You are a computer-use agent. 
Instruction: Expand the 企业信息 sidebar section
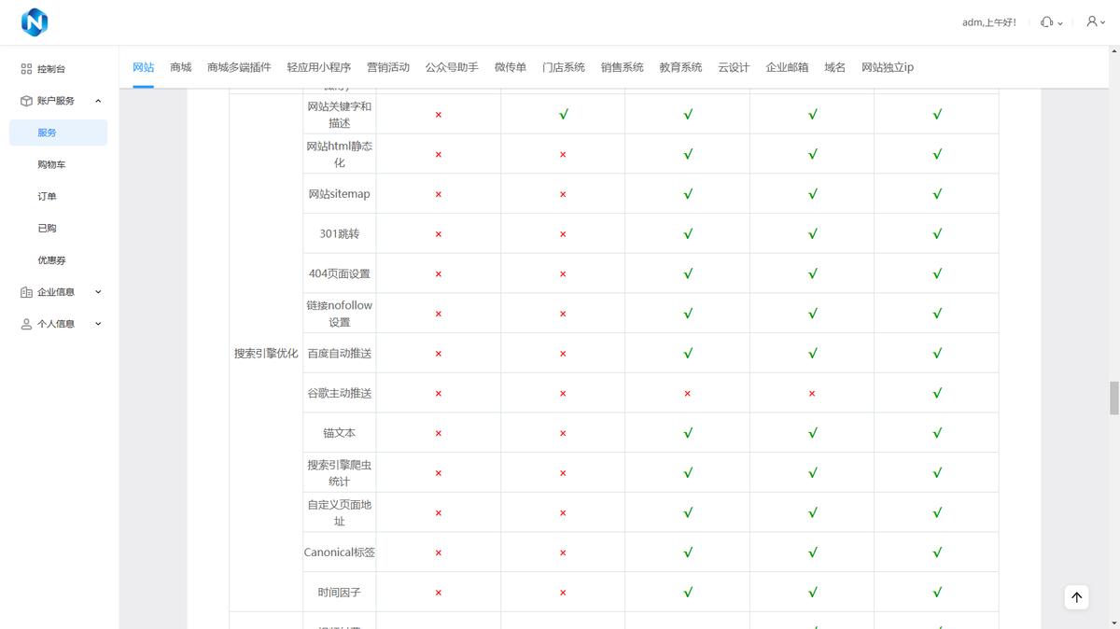coord(97,291)
